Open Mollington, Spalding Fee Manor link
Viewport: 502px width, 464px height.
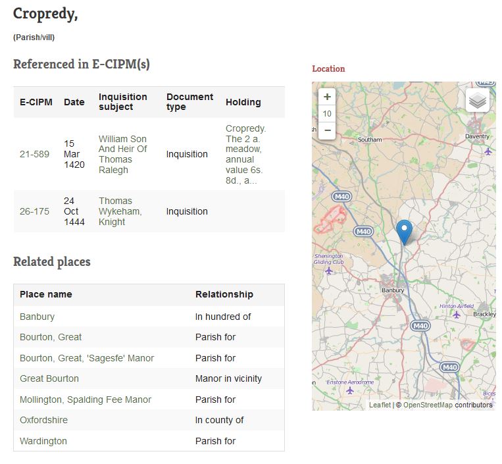86,400
